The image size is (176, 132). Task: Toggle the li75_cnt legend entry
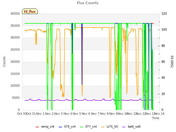pyautogui.click(x=67, y=127)
